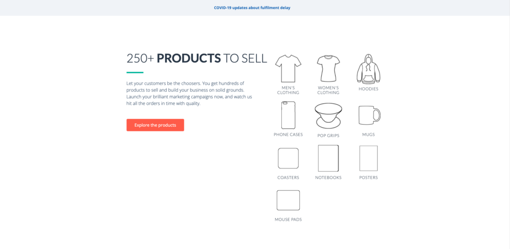Open the HOODIES label
Screen dimensions: 510x249
pos(369,89)
